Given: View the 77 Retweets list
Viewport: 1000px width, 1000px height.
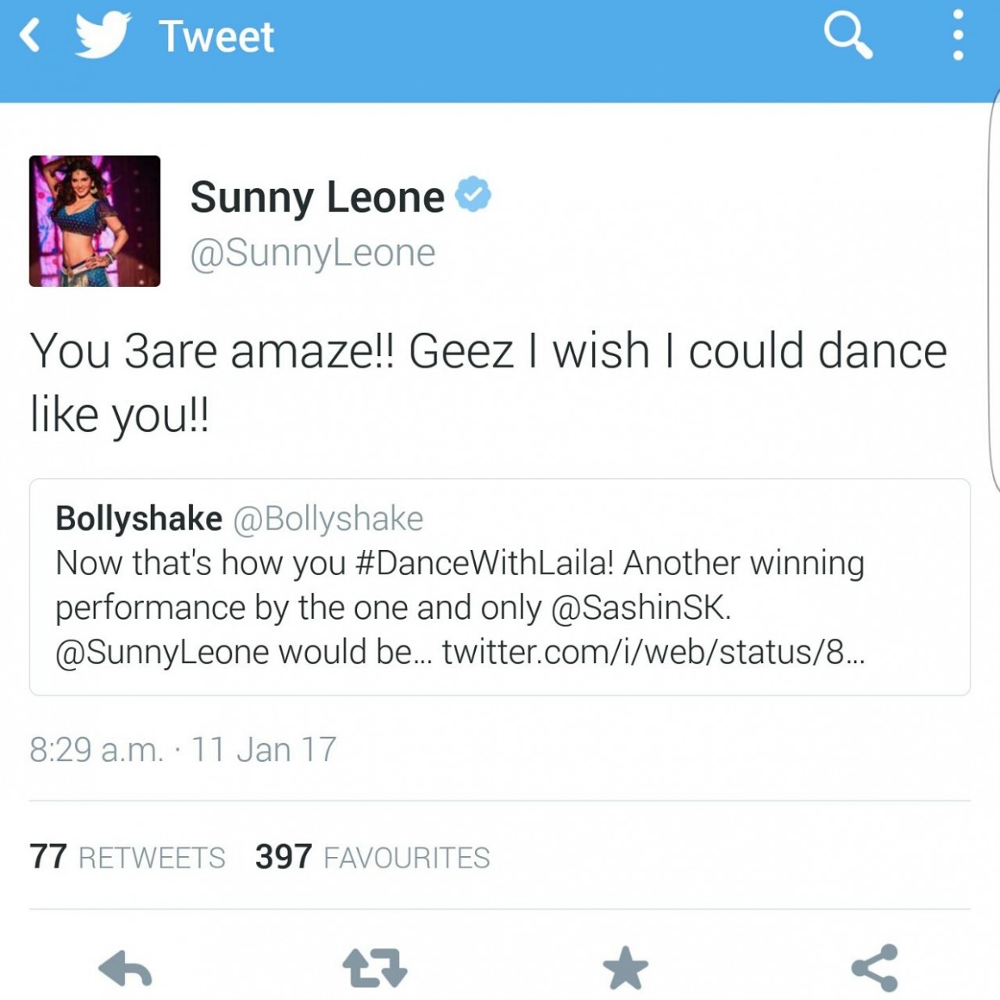Looking at the screenshot, I should 127,857.
